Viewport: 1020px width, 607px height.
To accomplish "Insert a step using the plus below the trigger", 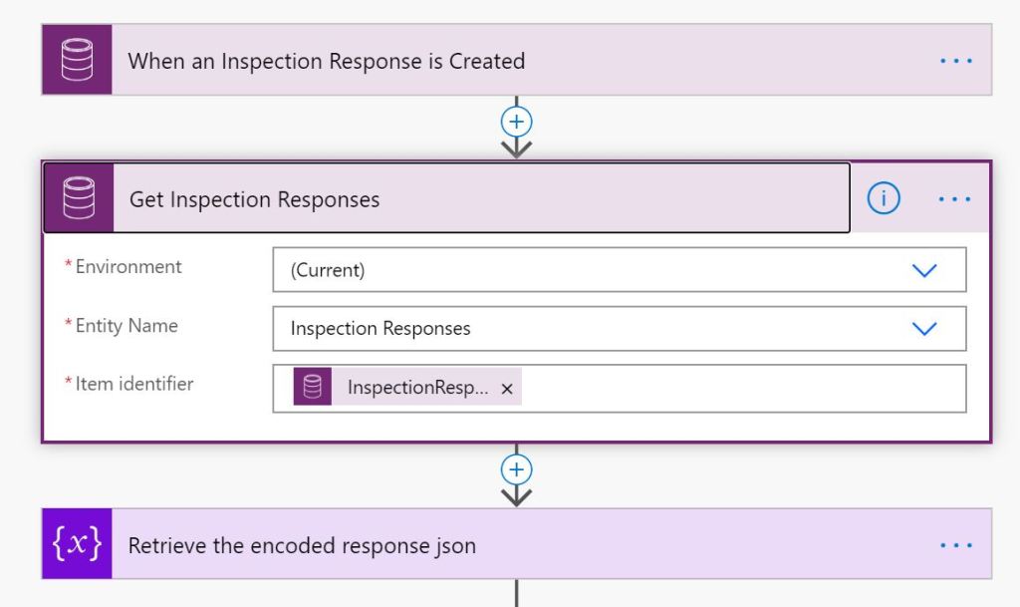I will tap(516, 122).
